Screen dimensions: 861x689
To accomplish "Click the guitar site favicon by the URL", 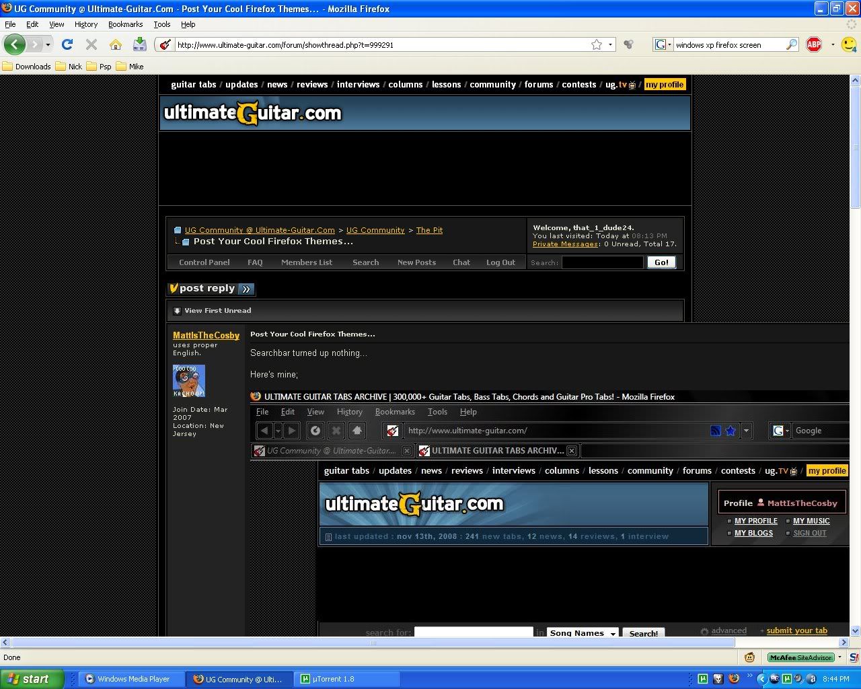I will click(165, 45).
